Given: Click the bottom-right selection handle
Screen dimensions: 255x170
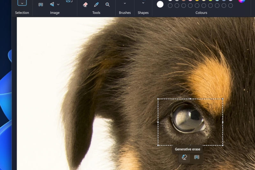Looking at the screenshot, I should click(222, 145).
